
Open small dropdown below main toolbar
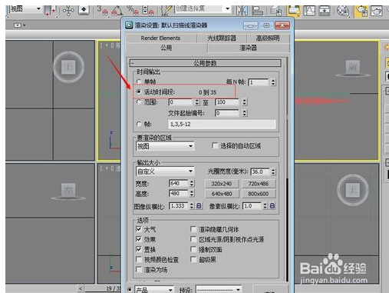coord(20,25)
